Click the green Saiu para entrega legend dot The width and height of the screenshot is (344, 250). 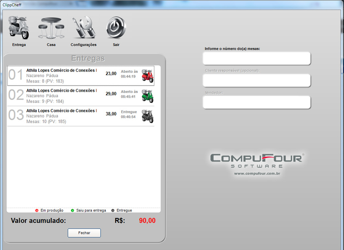click(x=73, y=210)
